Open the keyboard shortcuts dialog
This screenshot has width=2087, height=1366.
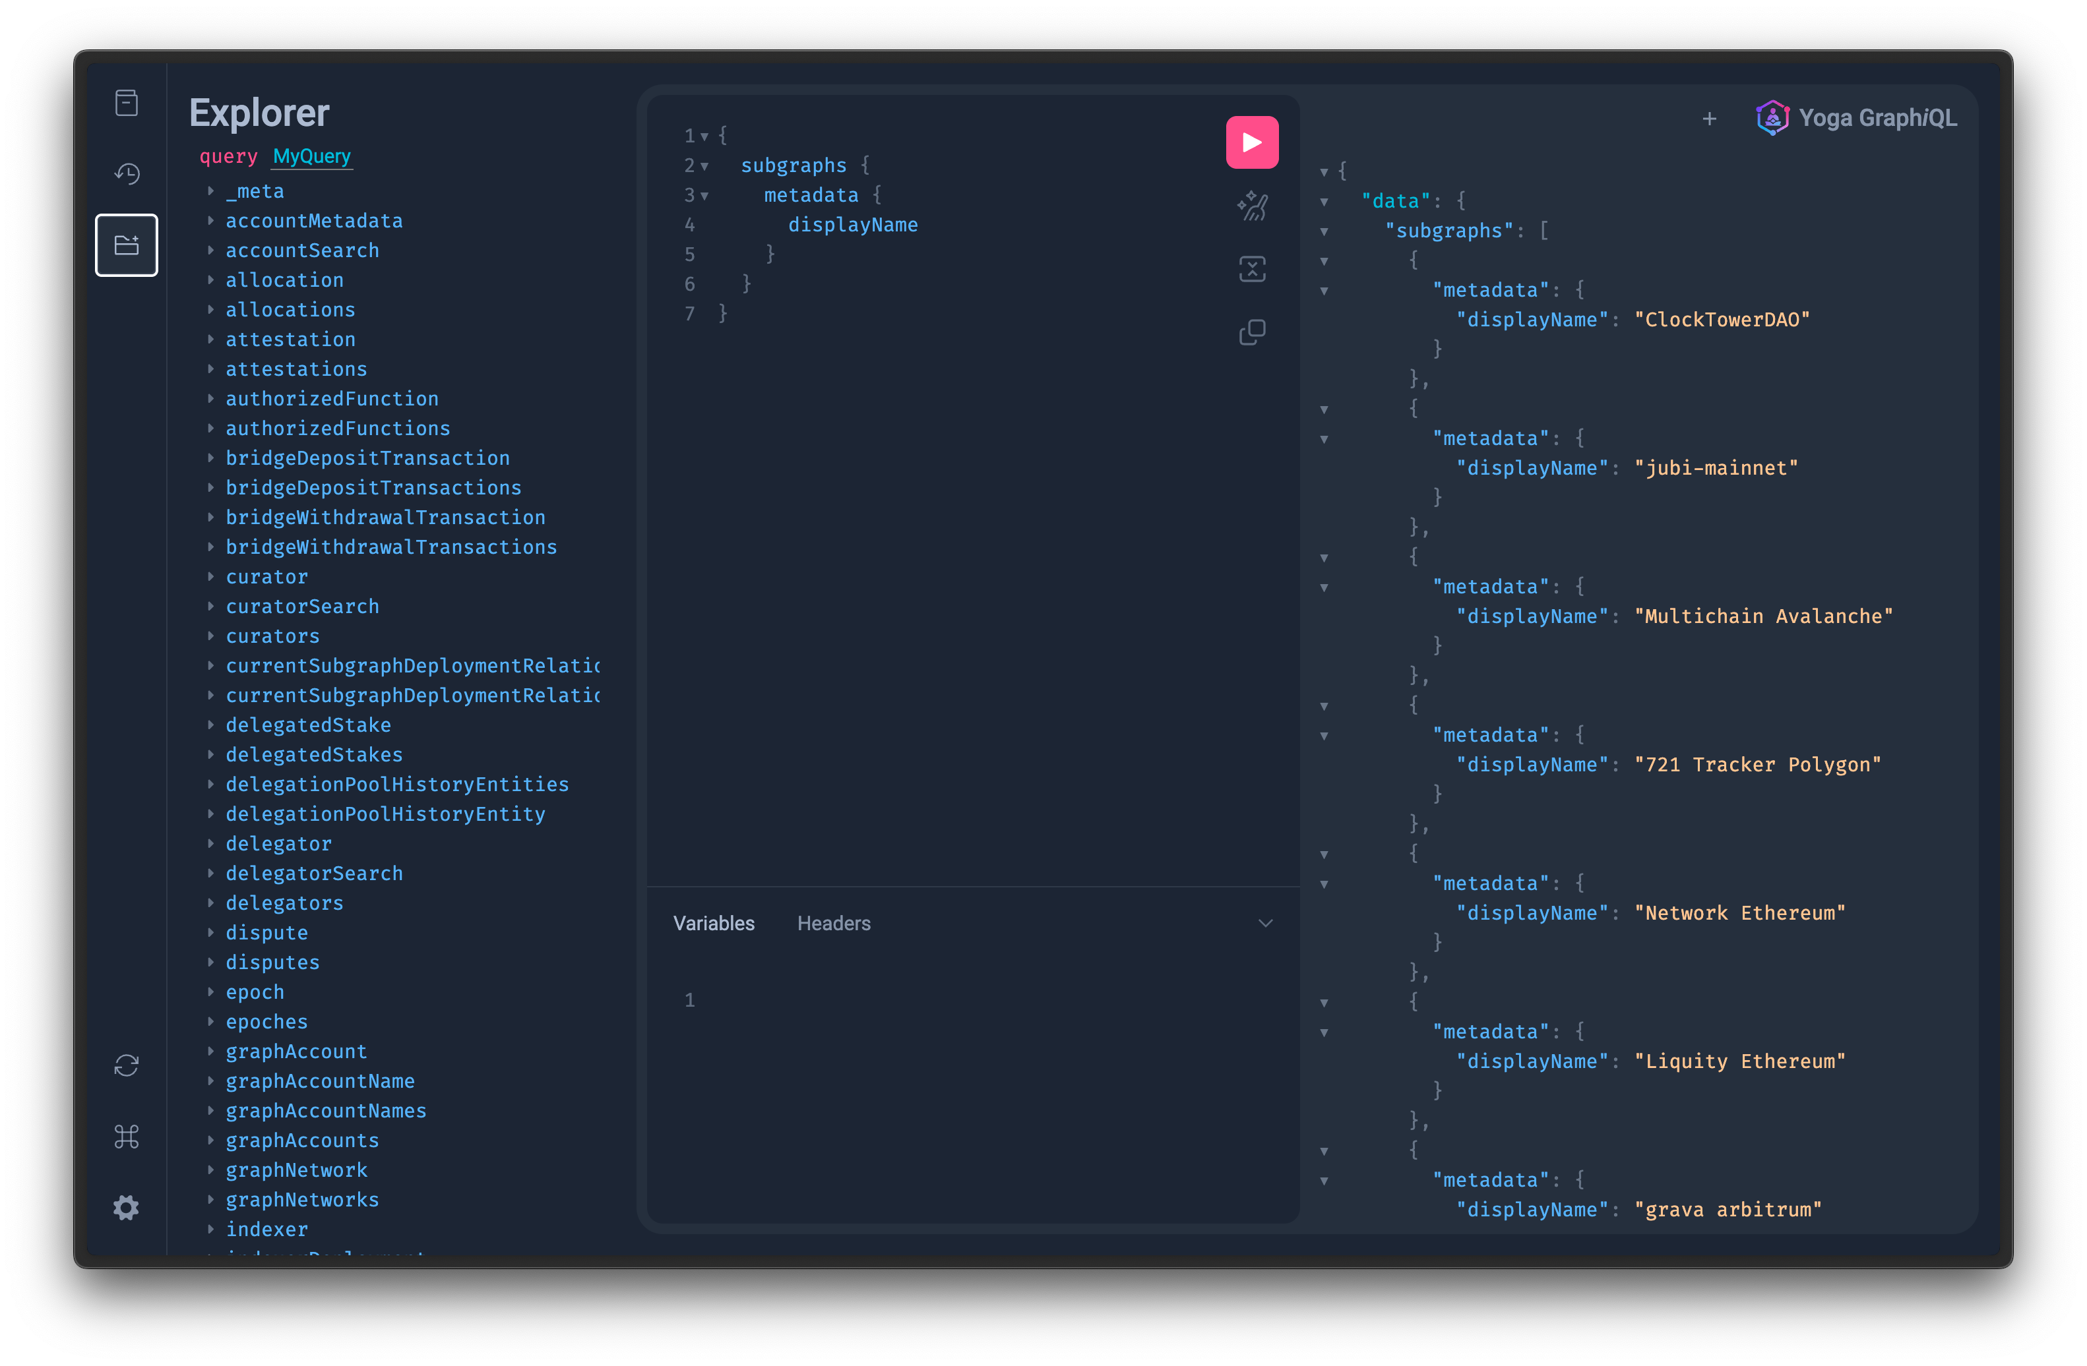click(x=126, y=1137)
